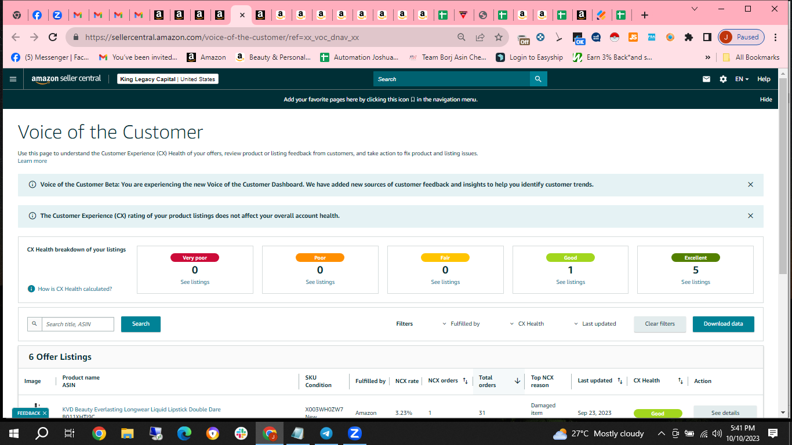Click the info icon beside 'How is CX Health calculated?'
The image size is (792, 445).
tap(31, 289)
